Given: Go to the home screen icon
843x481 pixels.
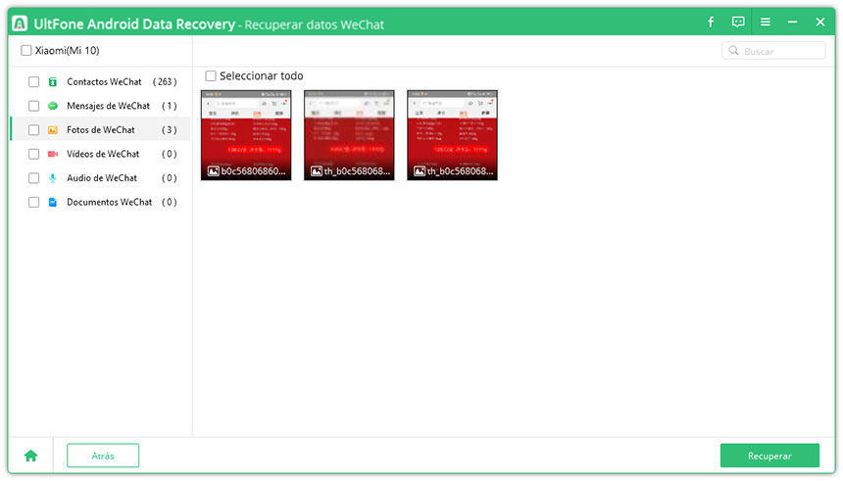Looking at the screenshot, I should (x=30, y=456).
